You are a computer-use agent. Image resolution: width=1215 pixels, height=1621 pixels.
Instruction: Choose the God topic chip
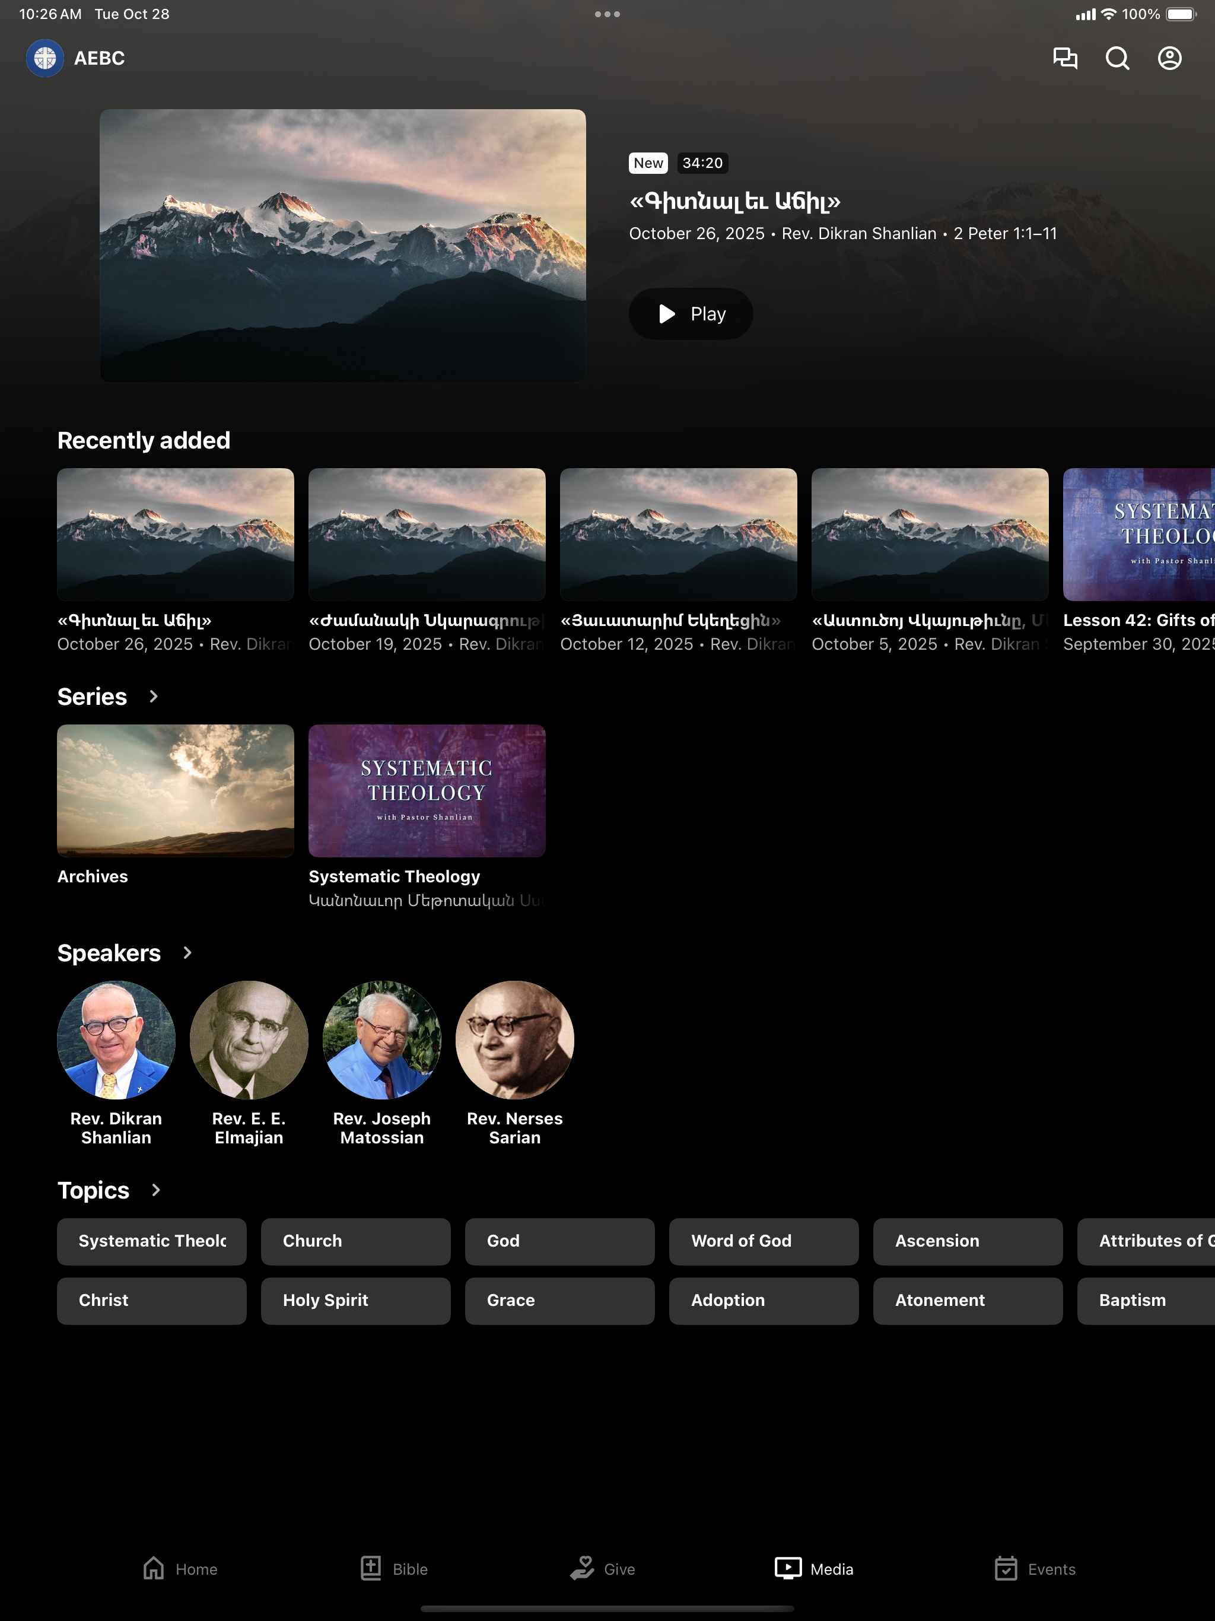point(560,1241)
